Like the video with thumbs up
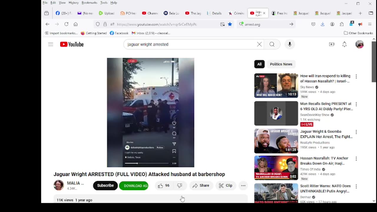 pyautogui.click(x=163, y=185)
